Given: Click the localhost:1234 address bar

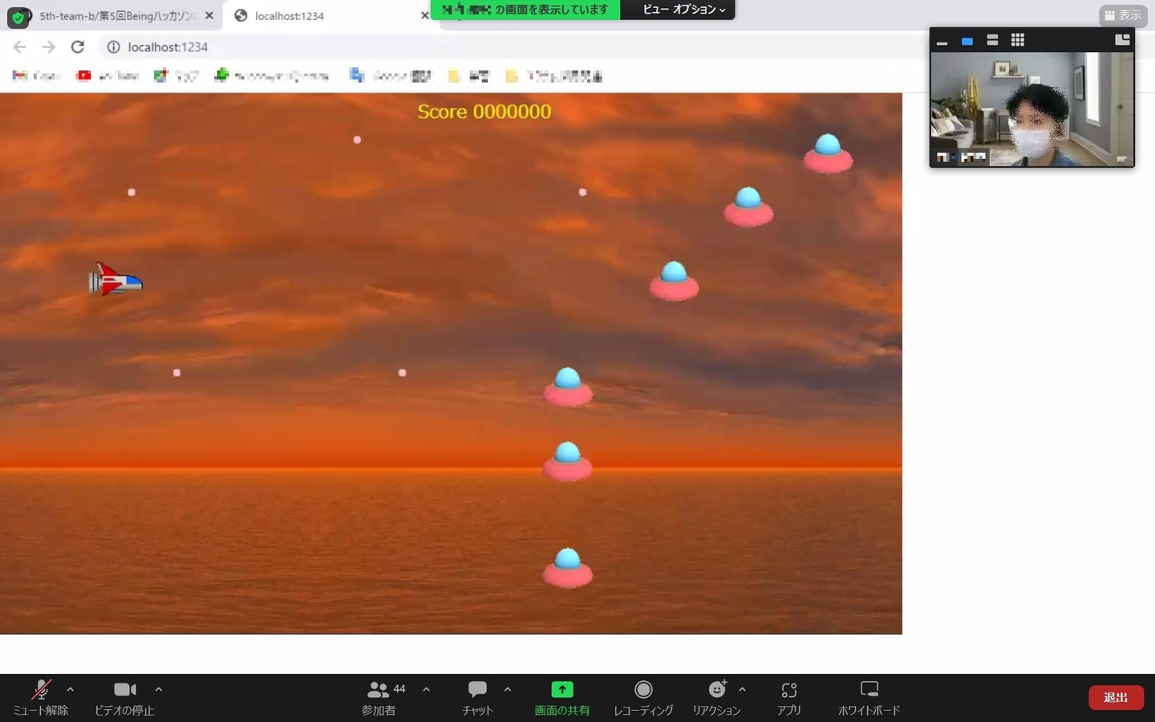Looking at the screenshot, I should pos(513,47).
